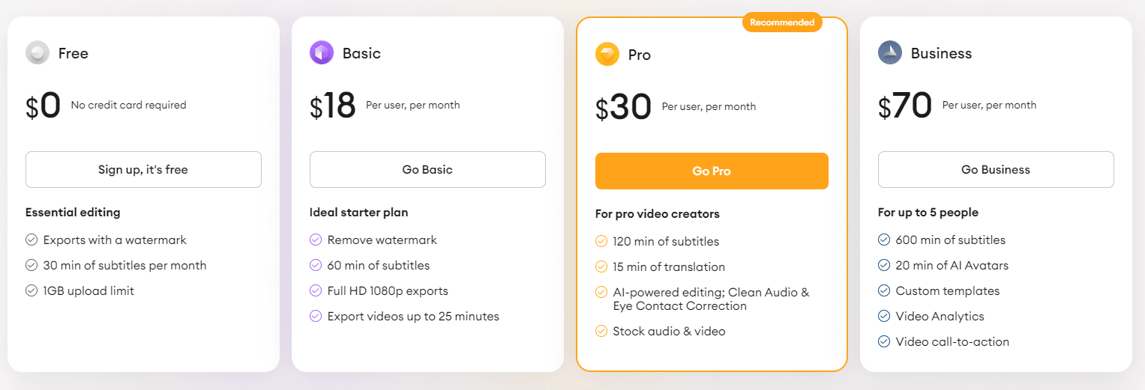The width and height of the screenshot is (1145, 390).
Task: Click the 20 min of AI Avatars feature
Action: pos(952,266)
